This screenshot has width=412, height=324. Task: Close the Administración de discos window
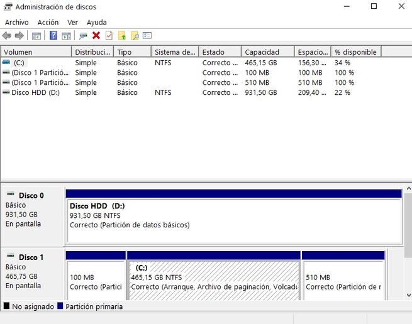401,6
